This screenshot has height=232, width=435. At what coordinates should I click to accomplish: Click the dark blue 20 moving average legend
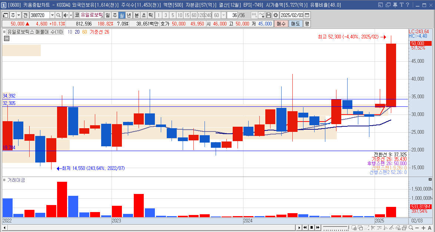click(x=77, y=32)
